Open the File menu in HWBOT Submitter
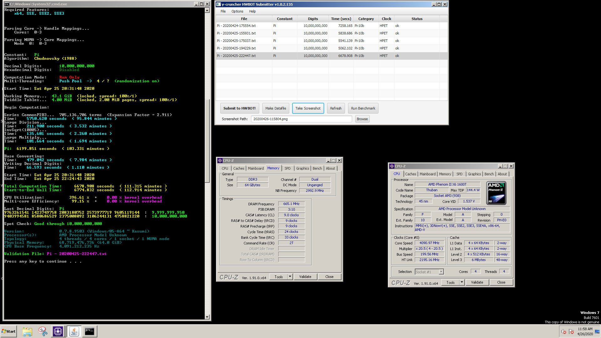This screenshot has height=338, width=601. [x=223, y=11]
